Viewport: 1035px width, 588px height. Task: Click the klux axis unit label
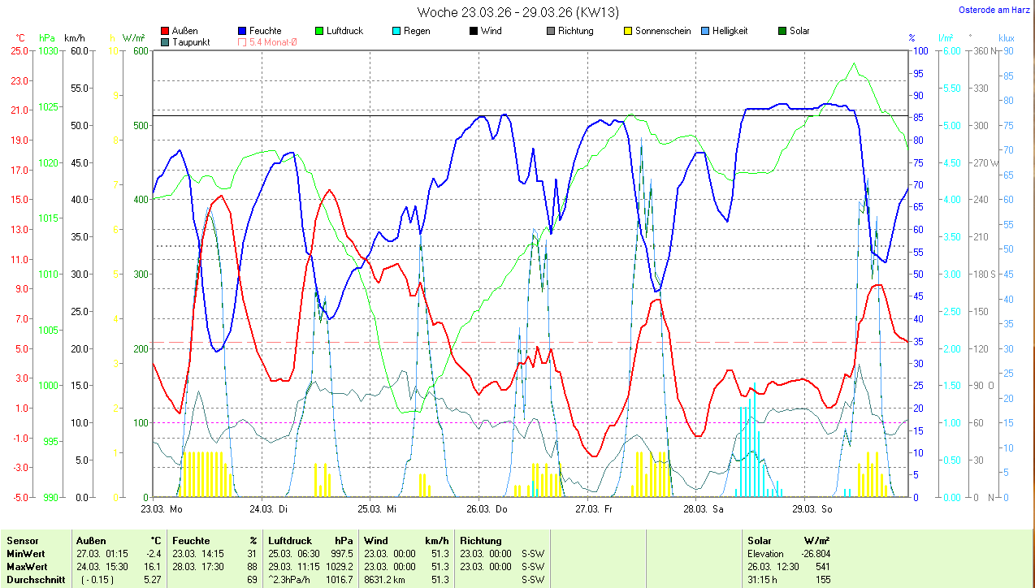pyautogui.click(x=1007, y=38)
